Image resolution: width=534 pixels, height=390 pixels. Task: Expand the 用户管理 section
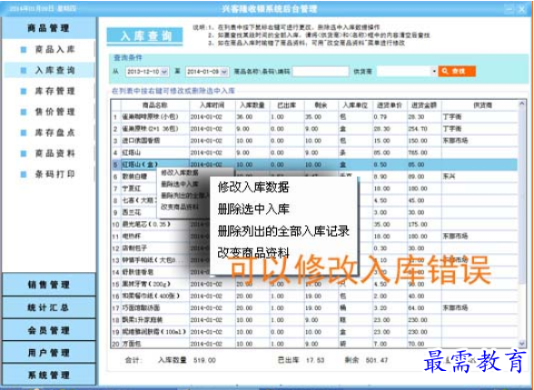49,352
